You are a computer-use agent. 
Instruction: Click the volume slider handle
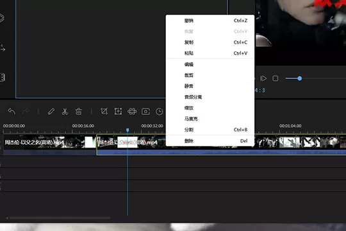pyautogui.click(x=300, y=78)
